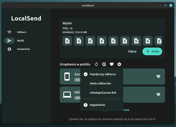Viewport: 176px width, 127px height.
Task: Click the phone device icon card
Action: click(67, 77)
